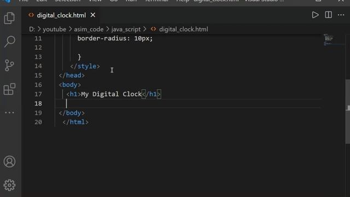
Task: Expand the asim_code breadcrumb folder
Action: [x=89, y=29]
